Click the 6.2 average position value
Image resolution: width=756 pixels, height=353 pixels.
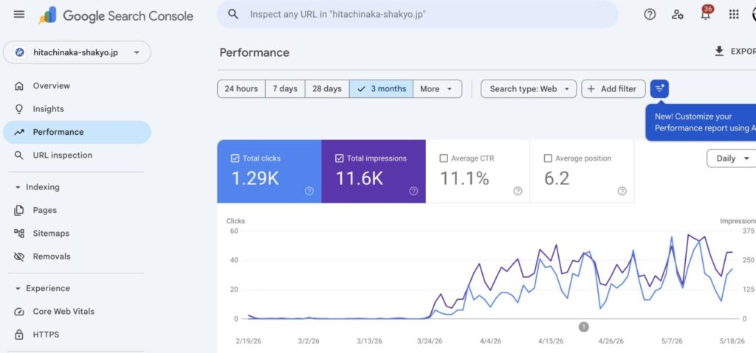[x=557, y=178]
